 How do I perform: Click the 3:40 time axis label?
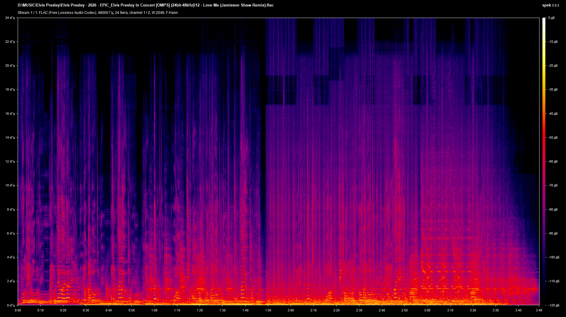click(x=519, y=310)
